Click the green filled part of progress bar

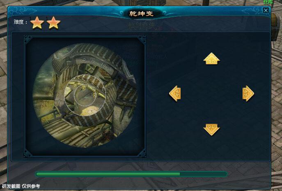click(108, 174)
